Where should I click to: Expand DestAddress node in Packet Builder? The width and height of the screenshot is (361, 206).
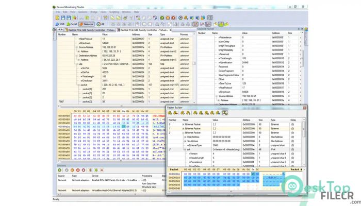(x=185, y=138)
